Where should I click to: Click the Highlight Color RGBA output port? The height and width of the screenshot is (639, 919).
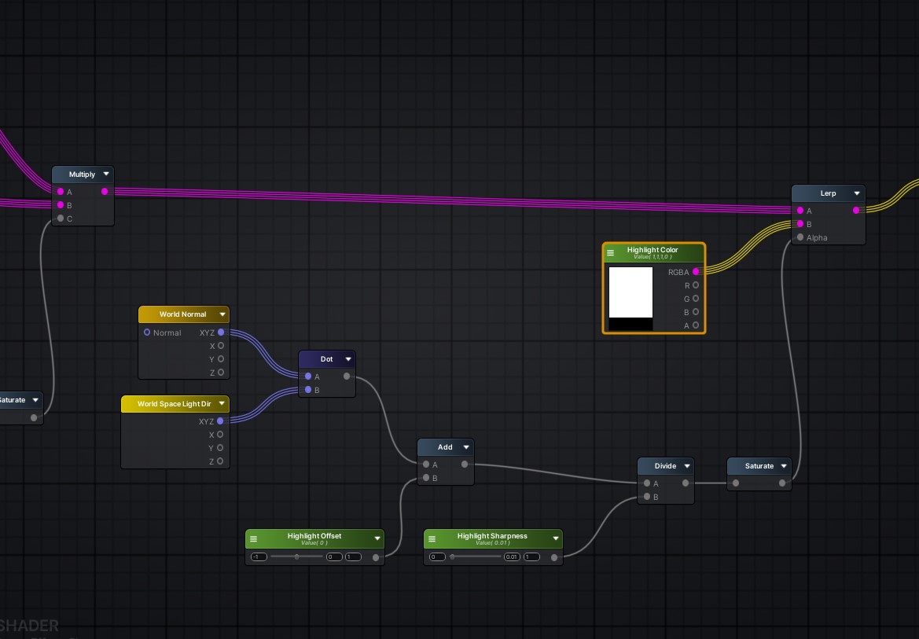click(696, 272)
